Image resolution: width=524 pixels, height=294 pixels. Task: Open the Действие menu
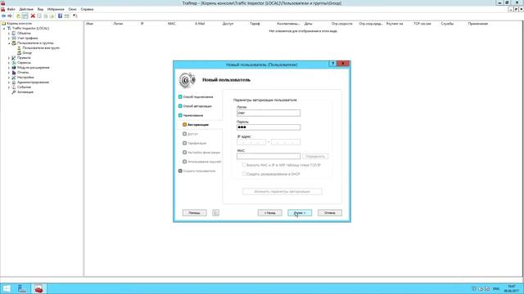click(x=26, y=9)
